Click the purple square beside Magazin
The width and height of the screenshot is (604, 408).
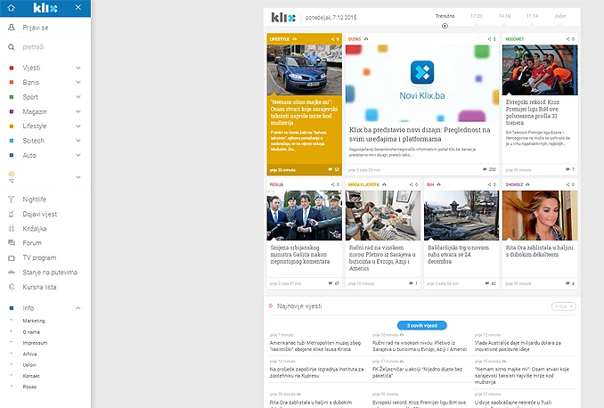pyautogui.click(x=12, y=111)
